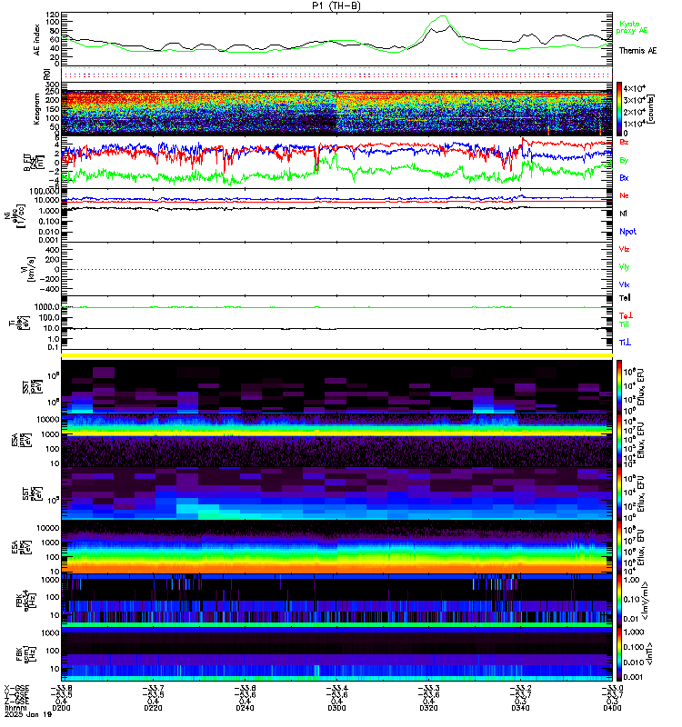Select the "Kyoto proxy AE" legend label
This screenshot has height=727, width=682.
(x=631, y=27)
